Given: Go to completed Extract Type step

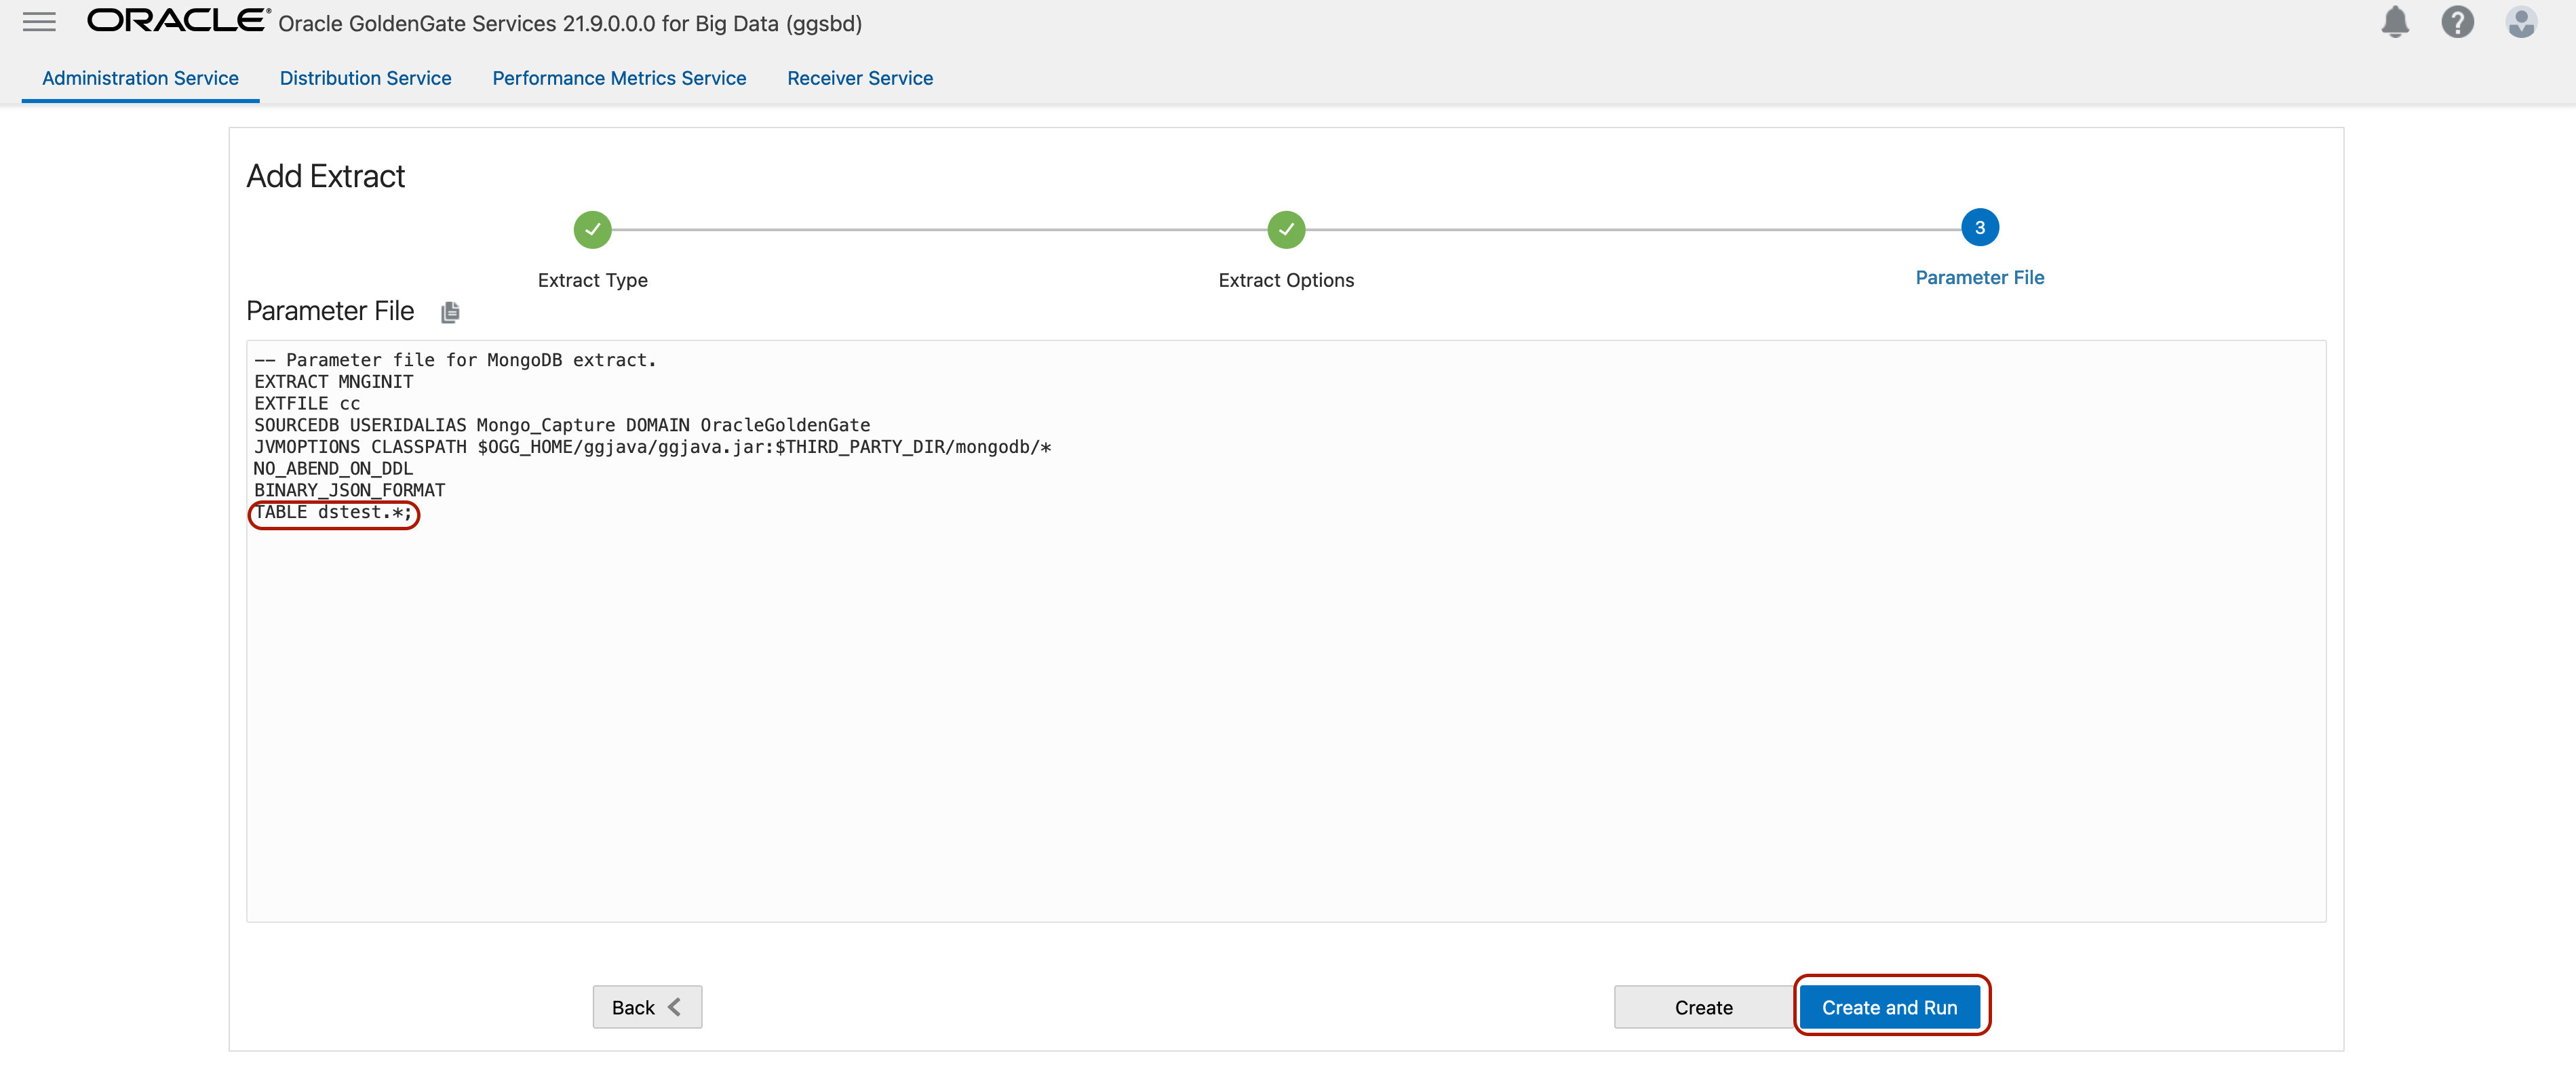Looking at the screenshot, I should point(592,229).
